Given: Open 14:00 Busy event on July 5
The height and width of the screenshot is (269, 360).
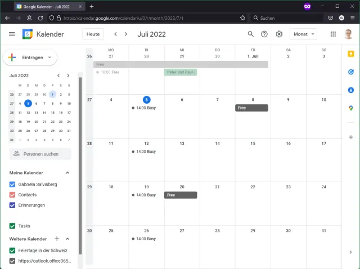Looking at the screenshot, I should [x=144, y=108].
